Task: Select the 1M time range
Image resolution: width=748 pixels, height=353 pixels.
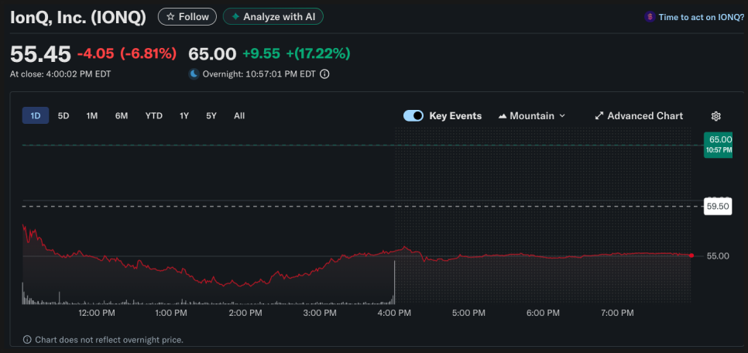Action: pyautogui.click(x=92, y=116)
